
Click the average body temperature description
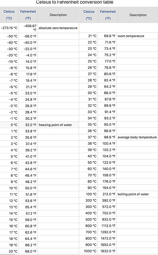(x=137, y=137)
